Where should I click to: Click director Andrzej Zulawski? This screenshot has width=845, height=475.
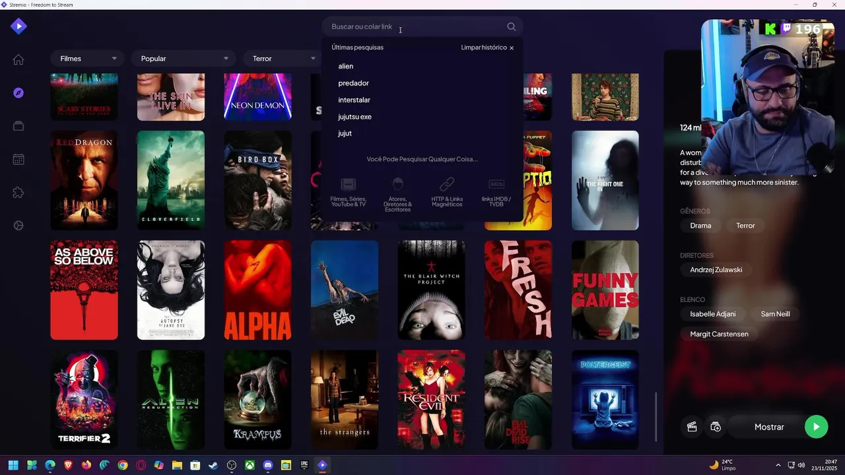point(716,270)
